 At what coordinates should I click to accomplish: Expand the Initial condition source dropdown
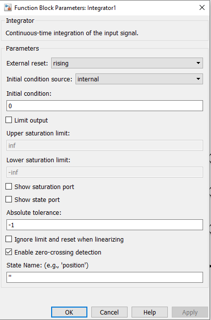139,79
